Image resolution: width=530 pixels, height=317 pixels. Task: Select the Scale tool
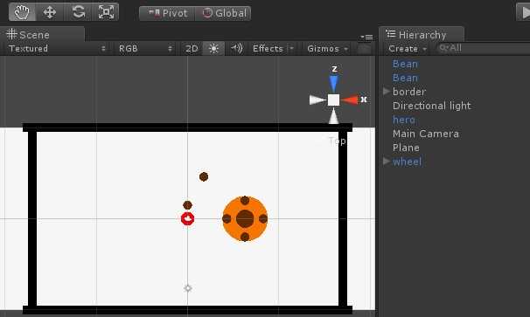106,12
